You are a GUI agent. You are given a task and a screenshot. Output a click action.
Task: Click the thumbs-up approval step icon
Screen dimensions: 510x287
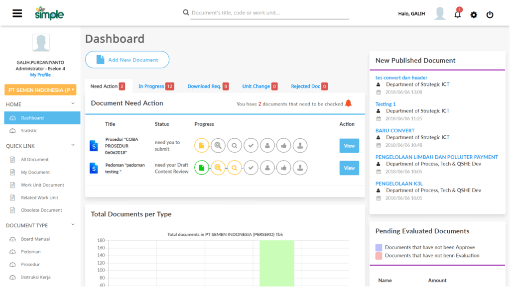(x=284, y=145)
